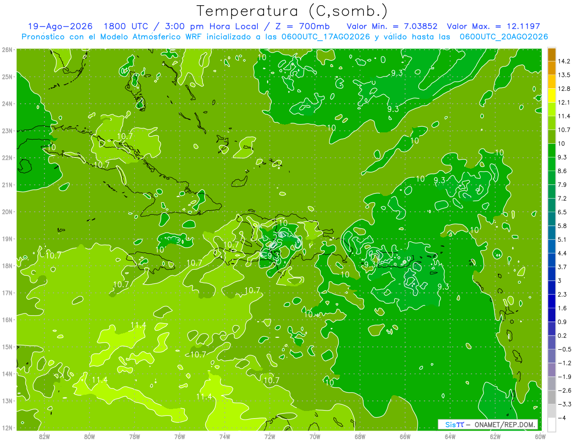Viewport: 574px width, 443px height.
Task: Click the 5.1 value on the color legend
Action: pos(563,239)
